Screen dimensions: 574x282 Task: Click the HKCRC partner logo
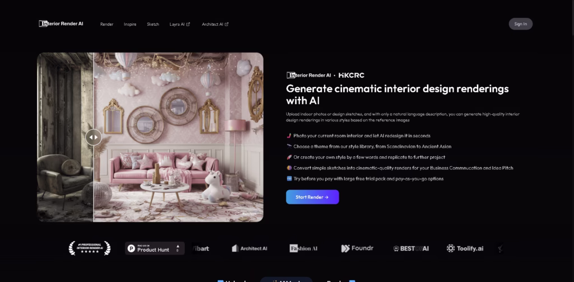(x=351, y=75)
